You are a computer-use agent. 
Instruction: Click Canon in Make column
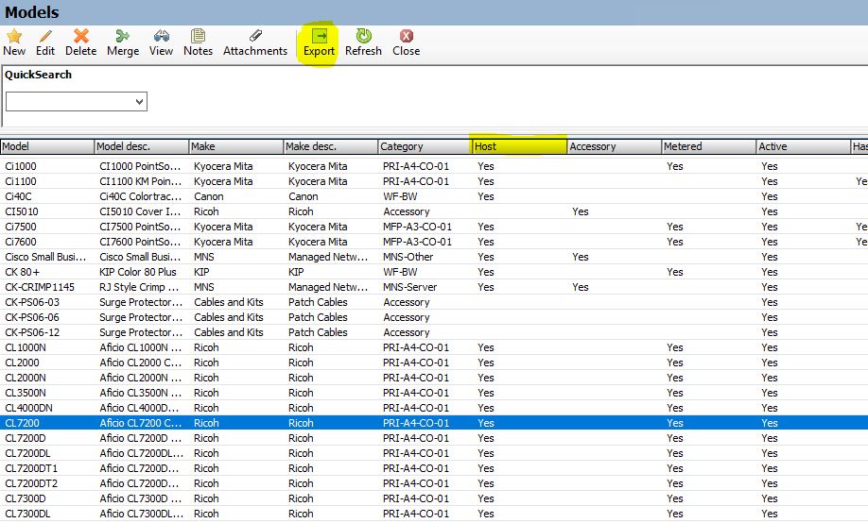pos(209,196)
